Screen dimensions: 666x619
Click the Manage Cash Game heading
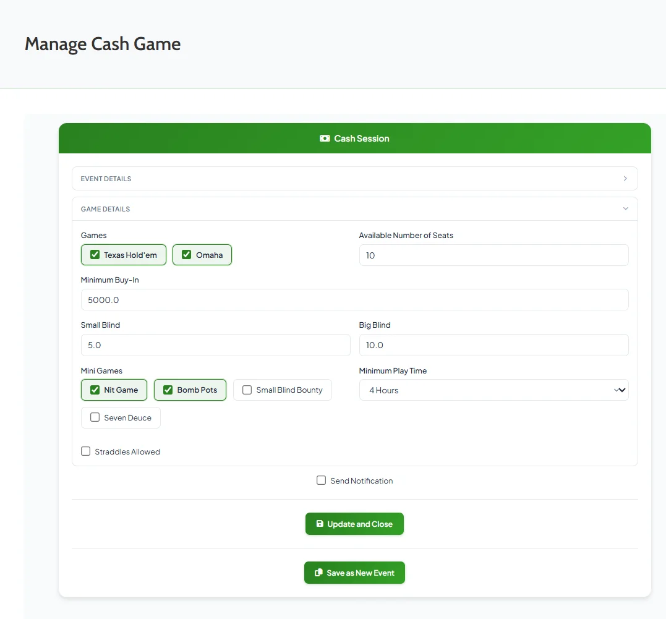coord(103,44)
